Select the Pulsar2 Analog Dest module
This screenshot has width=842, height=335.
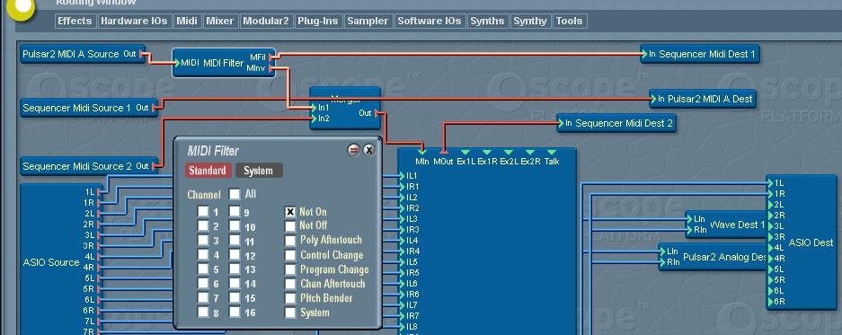[x=713, y=257]
